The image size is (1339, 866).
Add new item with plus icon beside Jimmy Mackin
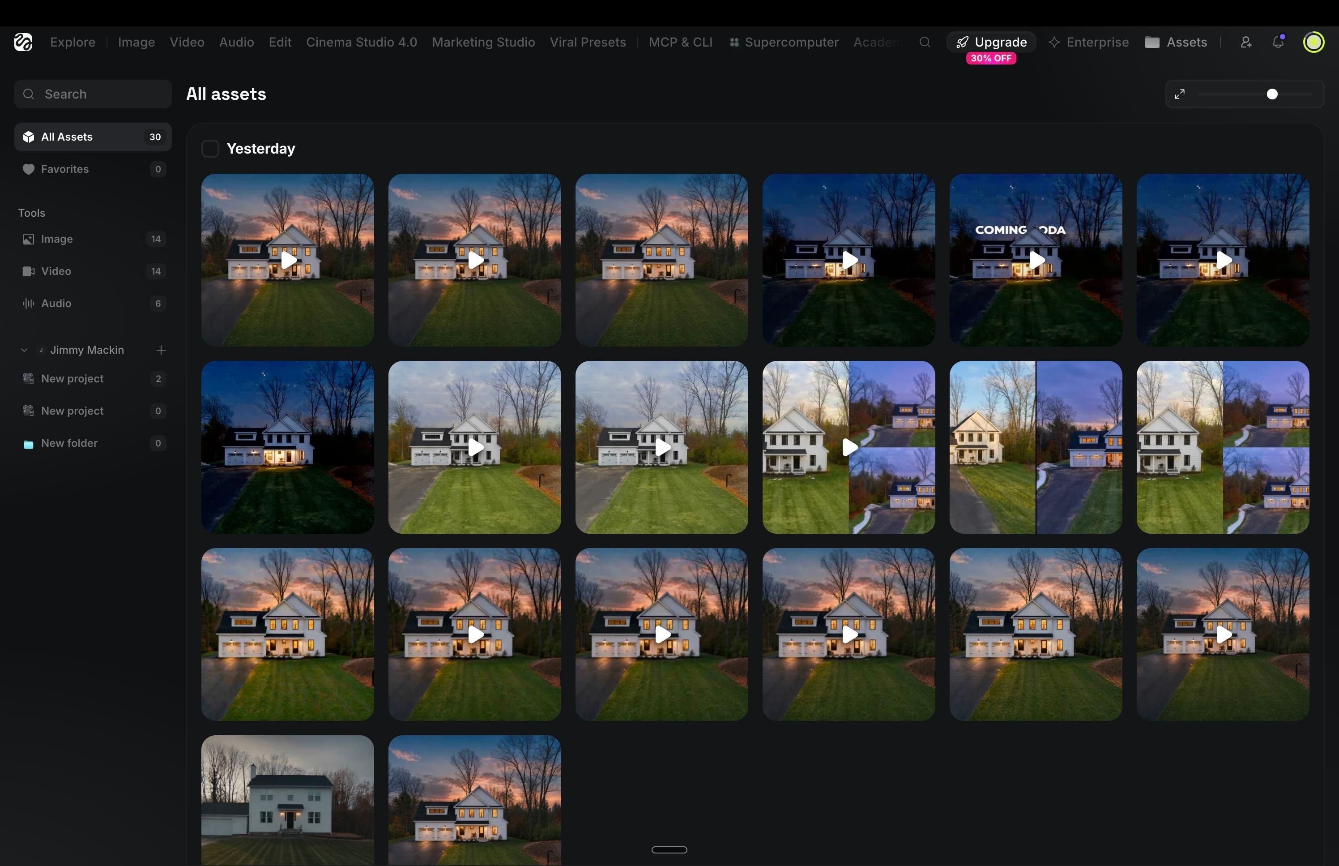click(161, 350)
